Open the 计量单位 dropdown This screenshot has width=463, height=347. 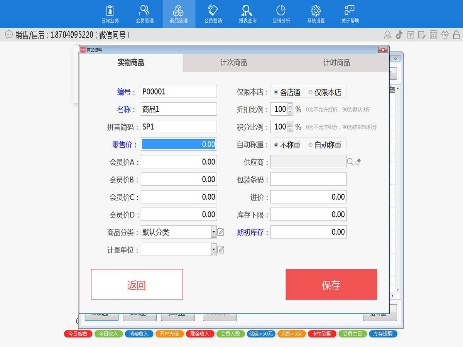[x=214, y=249]
